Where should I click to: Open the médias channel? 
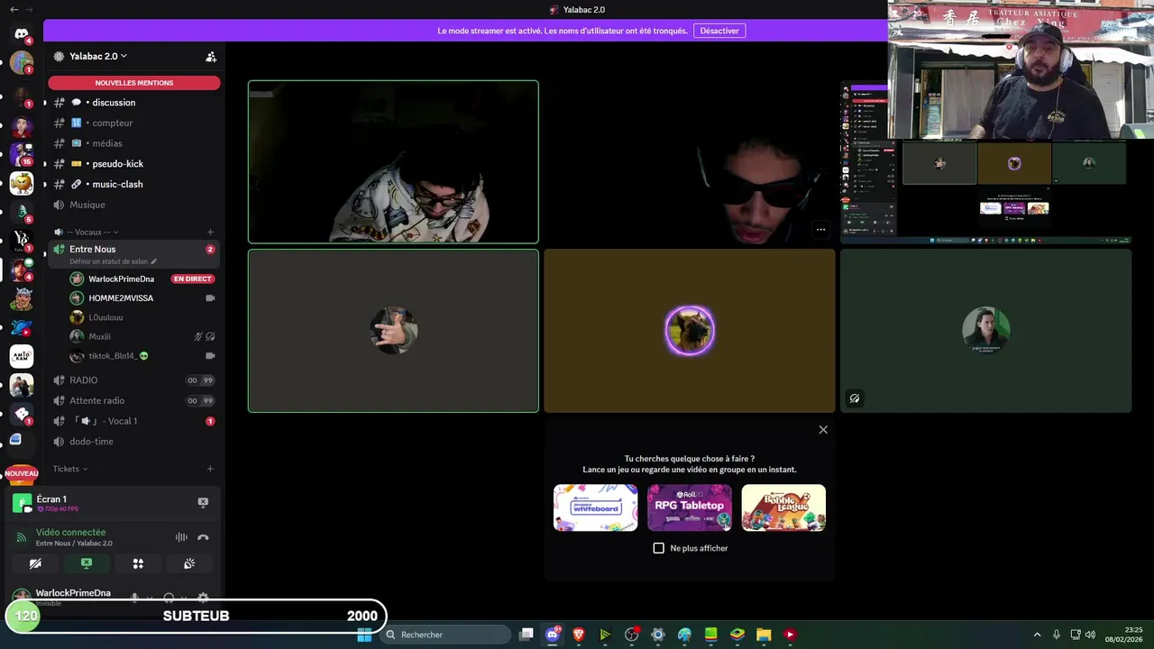click(x=134, y=143)
